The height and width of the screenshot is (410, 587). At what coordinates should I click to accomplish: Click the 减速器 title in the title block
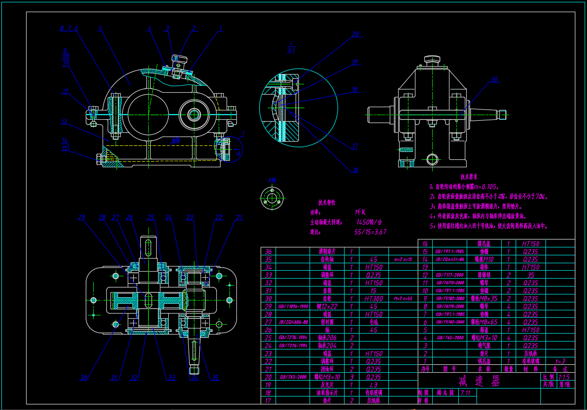479,382
